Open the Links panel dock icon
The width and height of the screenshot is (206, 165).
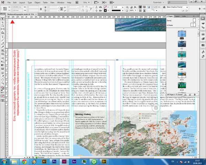[203, 27]
